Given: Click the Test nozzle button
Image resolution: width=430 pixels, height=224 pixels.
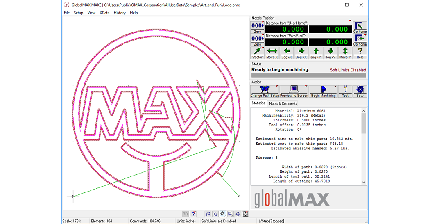Looking at the screenshot, I should [345, 91].
